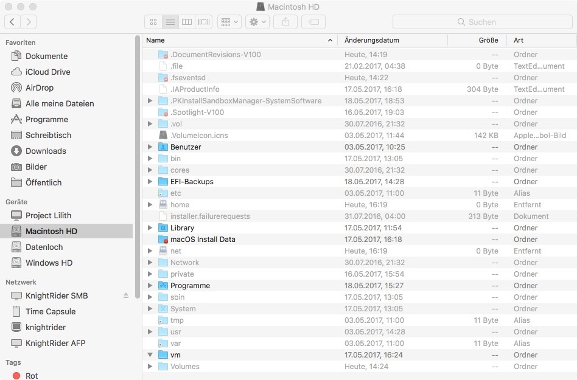Image resolution: width=577 pixels, height=380 pixels.
Task: Select the .DocumentRevisions-V100 folder
Action: 360,54
